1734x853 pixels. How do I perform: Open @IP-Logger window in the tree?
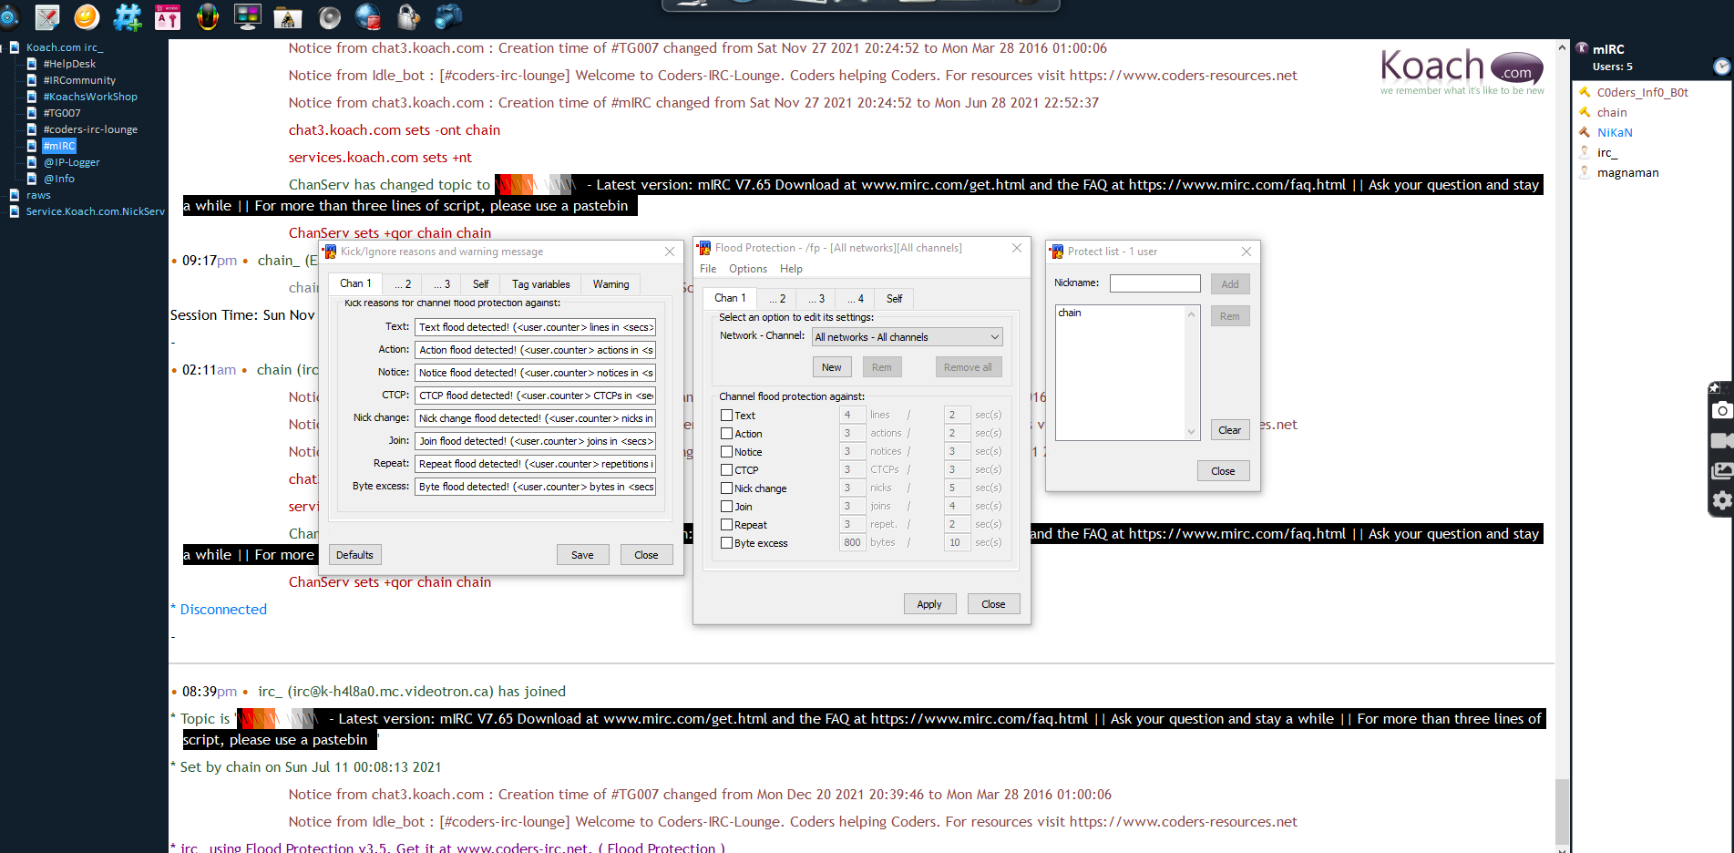71,162
